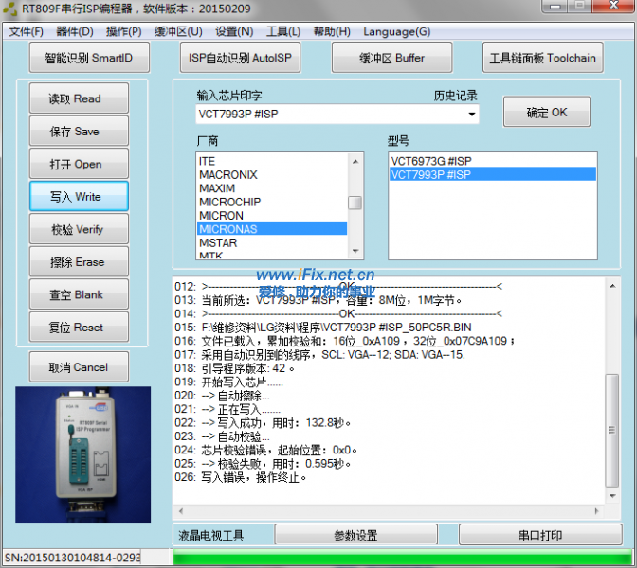This screenshot has height=568, width=637.
Task: Click the 查空 Blank button
Action: coord(79,294)
